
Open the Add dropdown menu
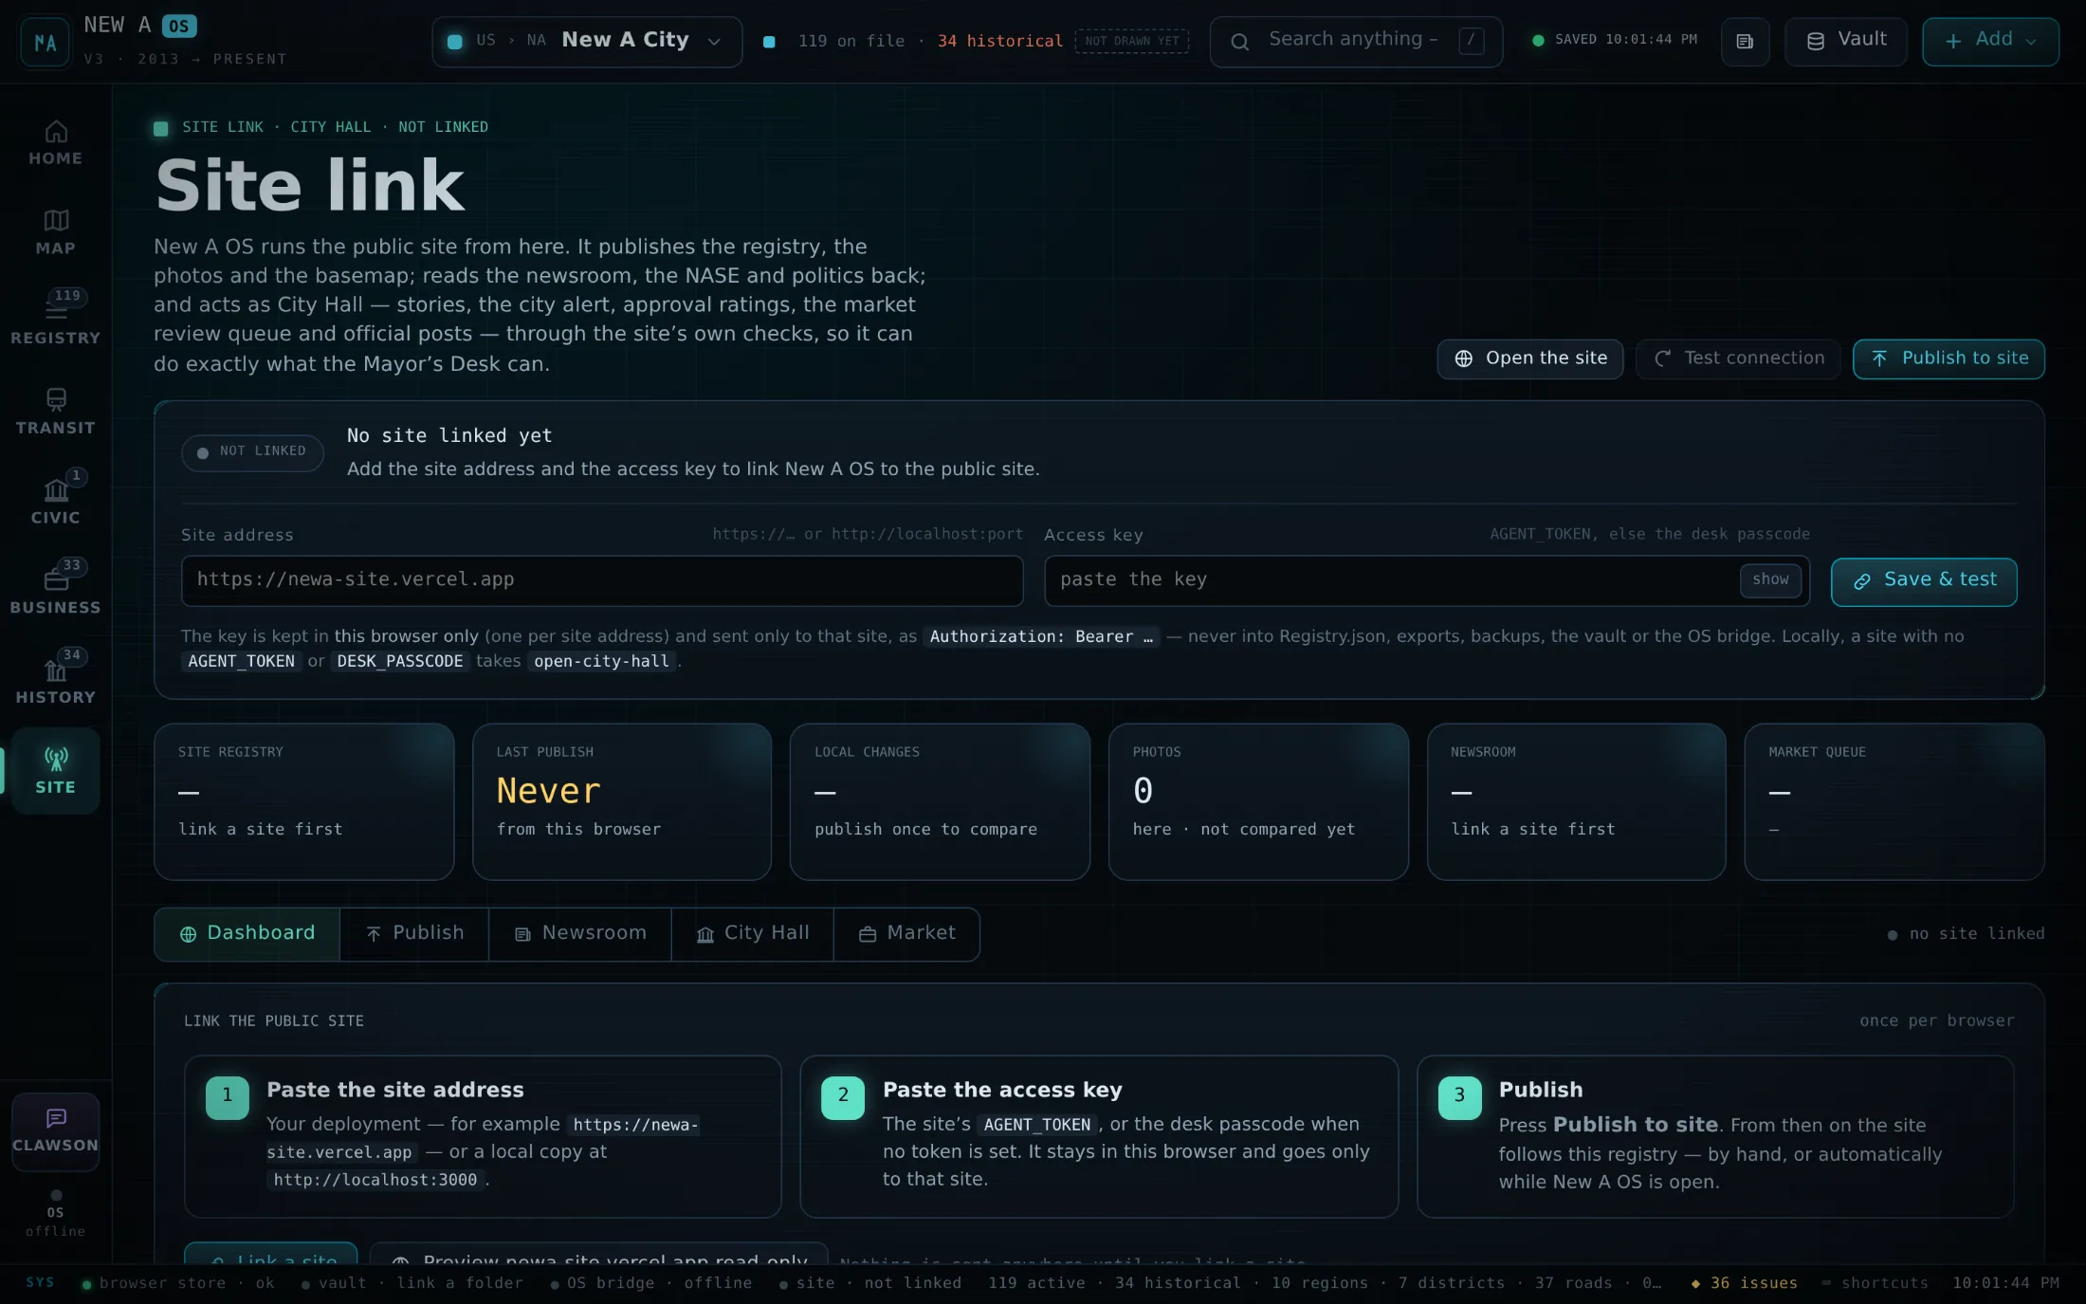pyautogui.click(x=1990, y=41)
